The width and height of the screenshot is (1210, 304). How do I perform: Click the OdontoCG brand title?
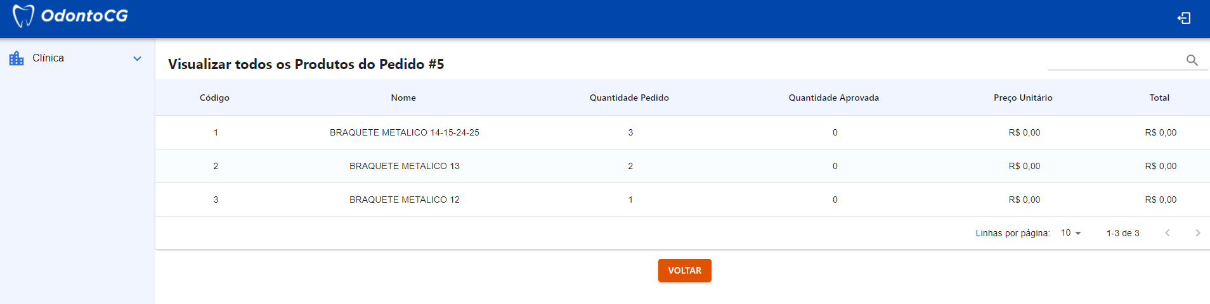pos(84,16)
